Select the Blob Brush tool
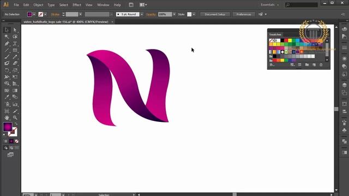Viewport: 349px width, 196px height. pyautogui.click(x=7, y=63)
